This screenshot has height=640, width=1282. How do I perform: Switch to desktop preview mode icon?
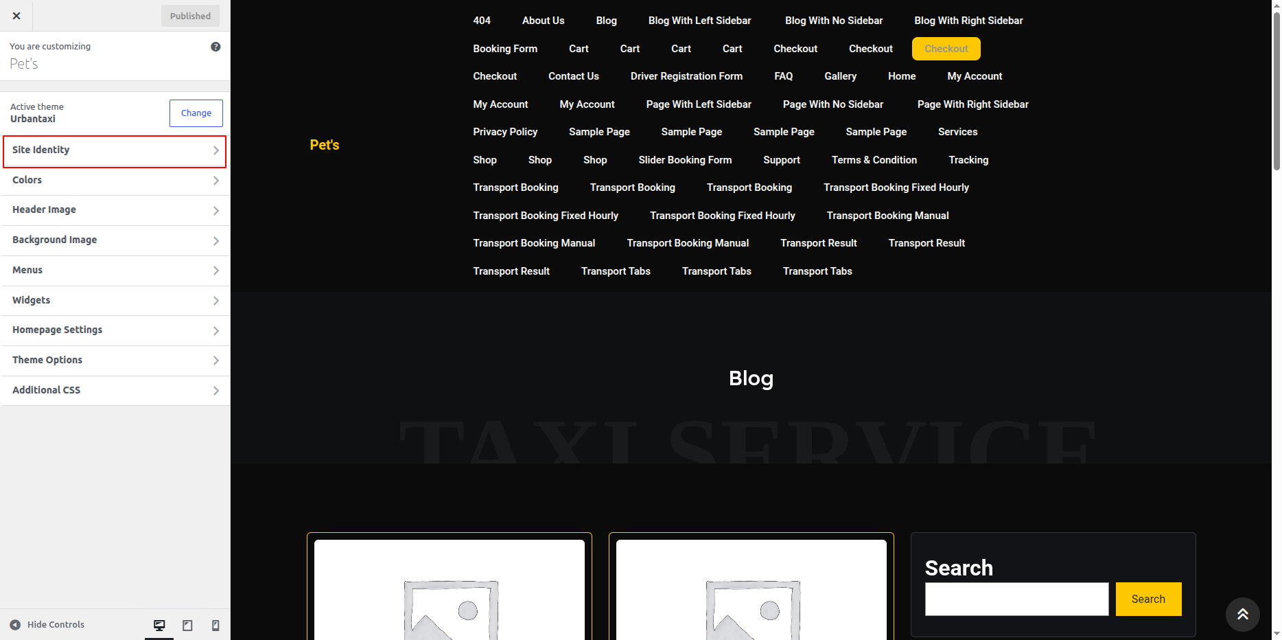pyautogui.click(x=159, y=625)
